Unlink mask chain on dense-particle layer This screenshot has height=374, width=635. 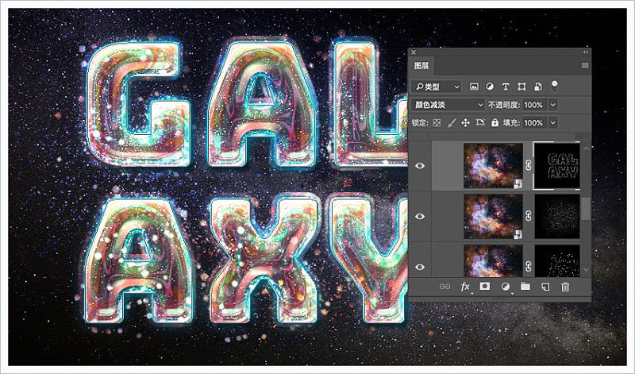(x=529, y=216)
